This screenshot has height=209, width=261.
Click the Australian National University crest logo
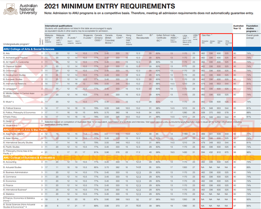pyautogui.click(x=10, y=9)
